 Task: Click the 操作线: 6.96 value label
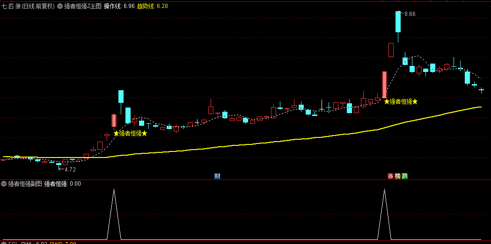(x=119, y=6)
